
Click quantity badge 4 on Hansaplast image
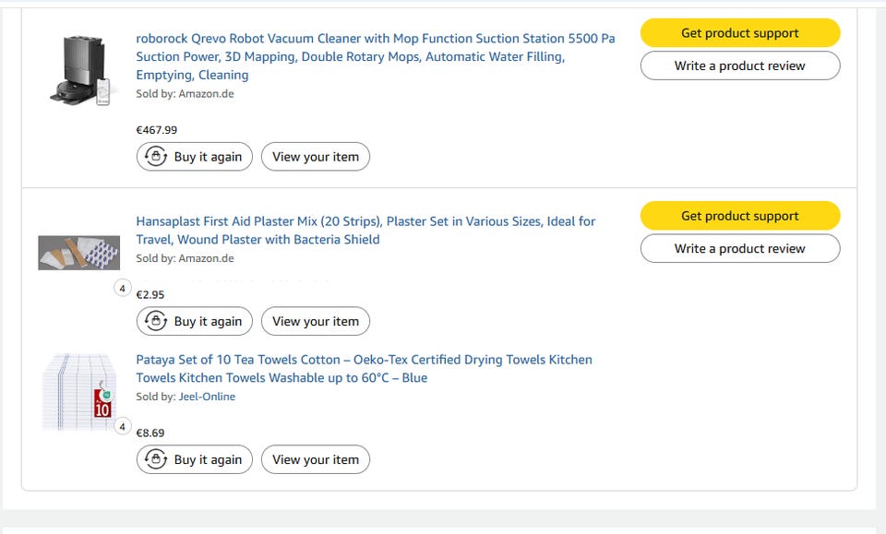coord(123,288)
